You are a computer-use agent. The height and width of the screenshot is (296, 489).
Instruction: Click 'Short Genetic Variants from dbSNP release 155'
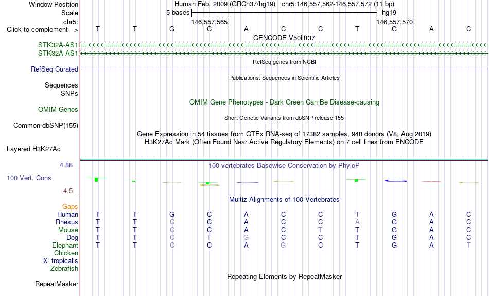284,118
